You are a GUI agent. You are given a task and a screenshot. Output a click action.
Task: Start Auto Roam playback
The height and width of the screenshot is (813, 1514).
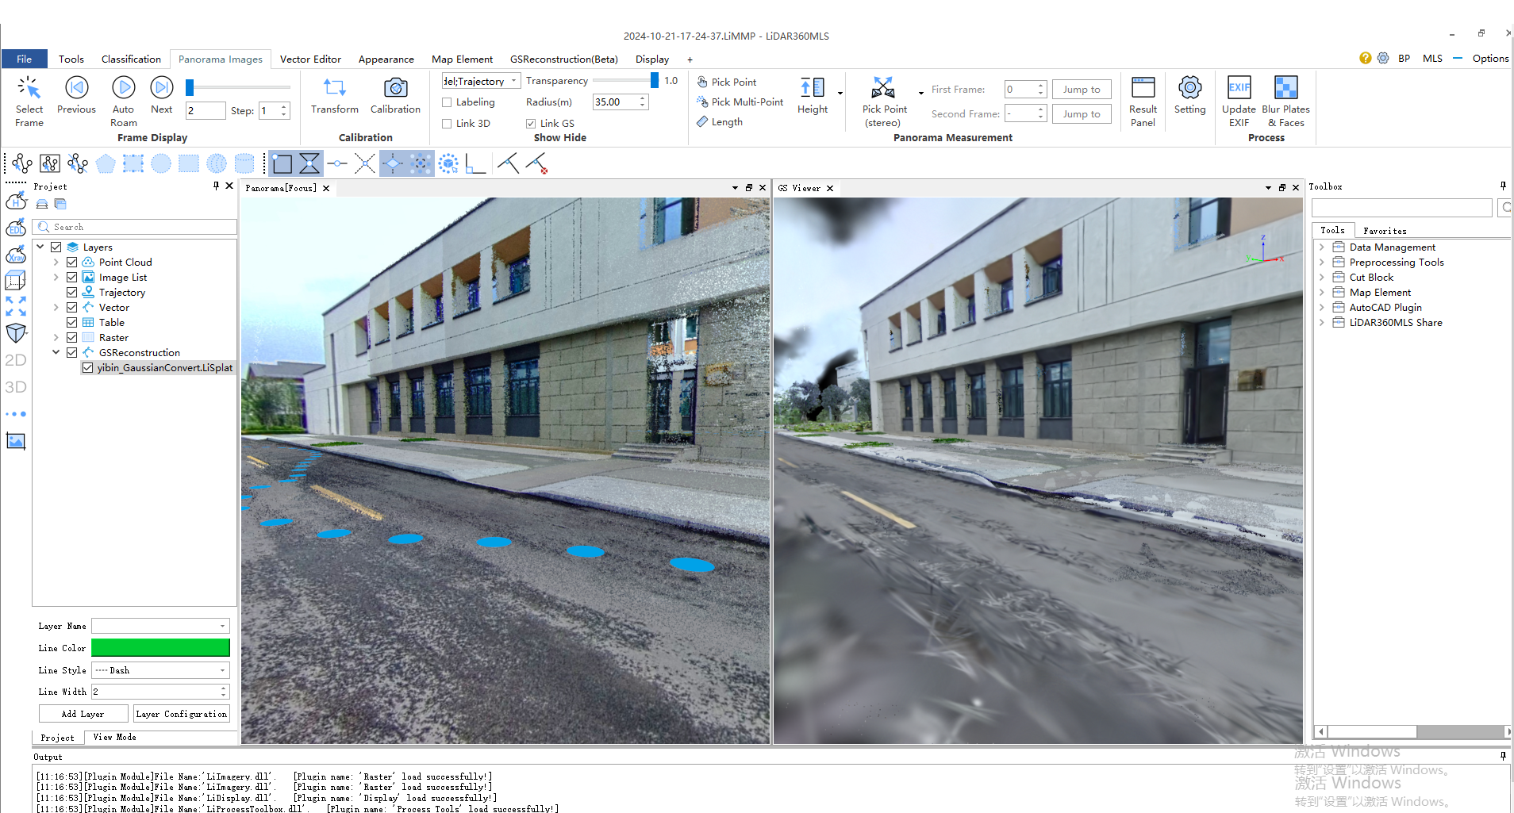pyautogui.click(x=123, y=101)
